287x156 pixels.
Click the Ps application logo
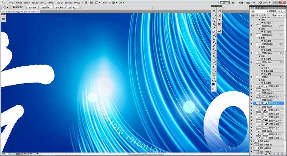(x=3, y=3)
